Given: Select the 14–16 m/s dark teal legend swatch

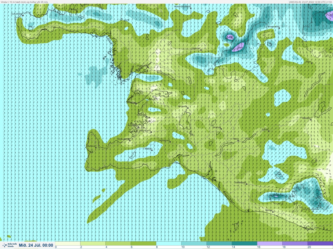Looking at the screenshot, I should coord(244,244).
